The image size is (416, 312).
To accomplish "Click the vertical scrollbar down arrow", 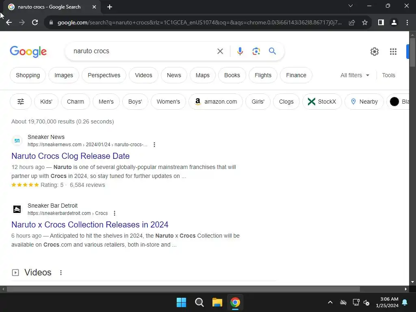I will pos(412,282).
